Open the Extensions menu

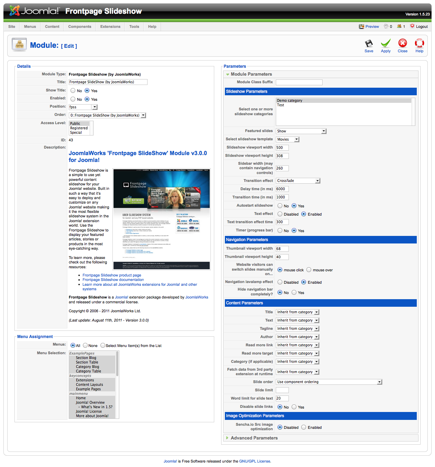pos(110,26)
